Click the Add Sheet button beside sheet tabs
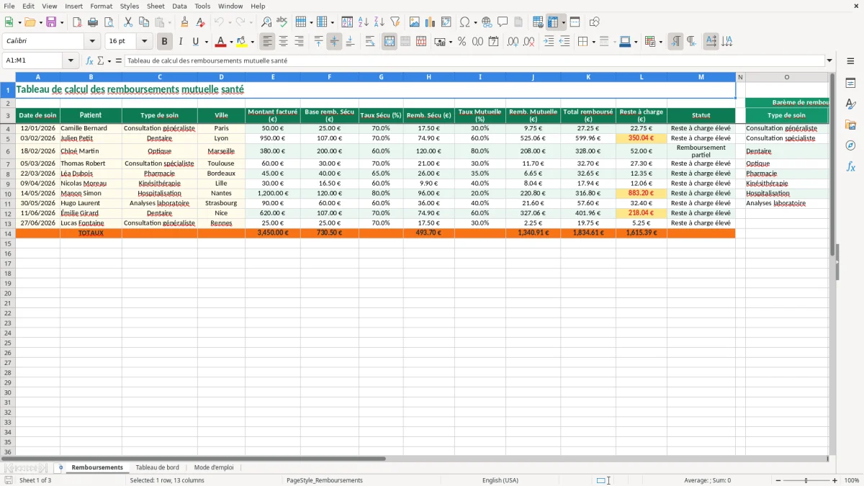Image resolution: width=864 pixels, height=486 pixels. [60, 467]
